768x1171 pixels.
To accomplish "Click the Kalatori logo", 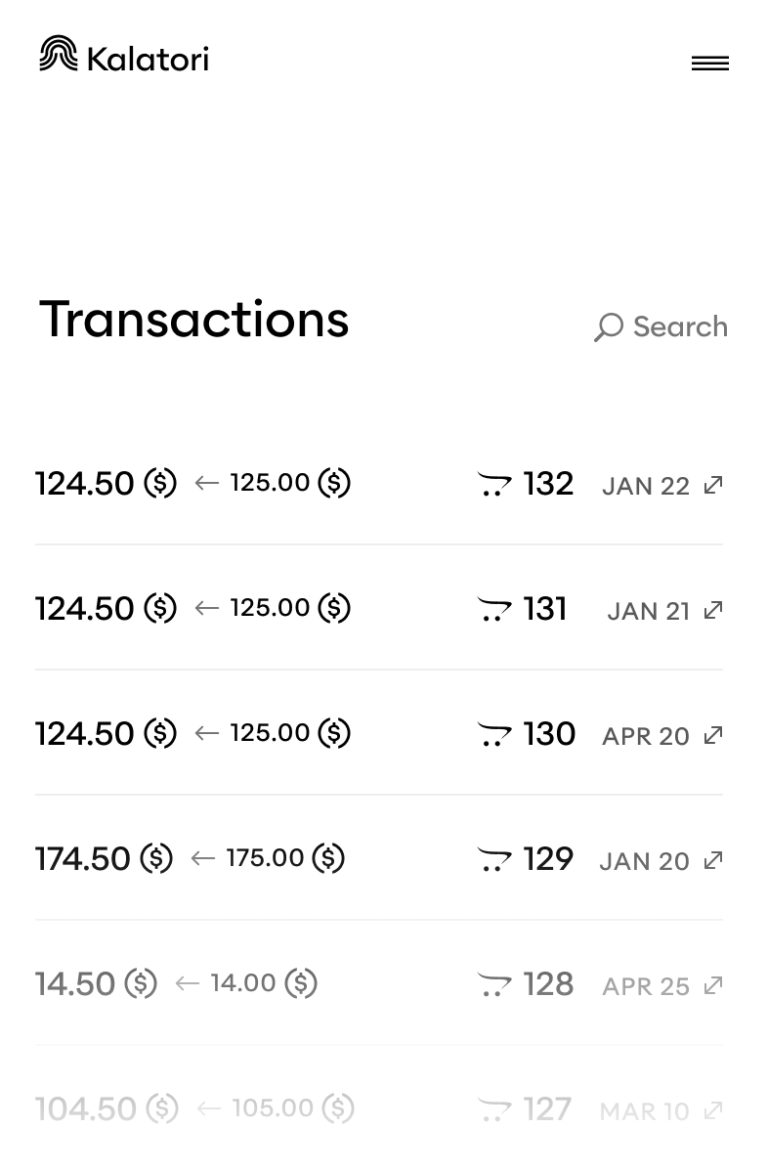I will tap(124, 56).
